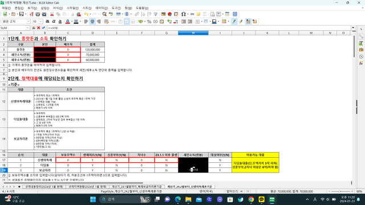Screen dimensions: 365x205
Task: Click the formula input line
Action: point(199,28)
